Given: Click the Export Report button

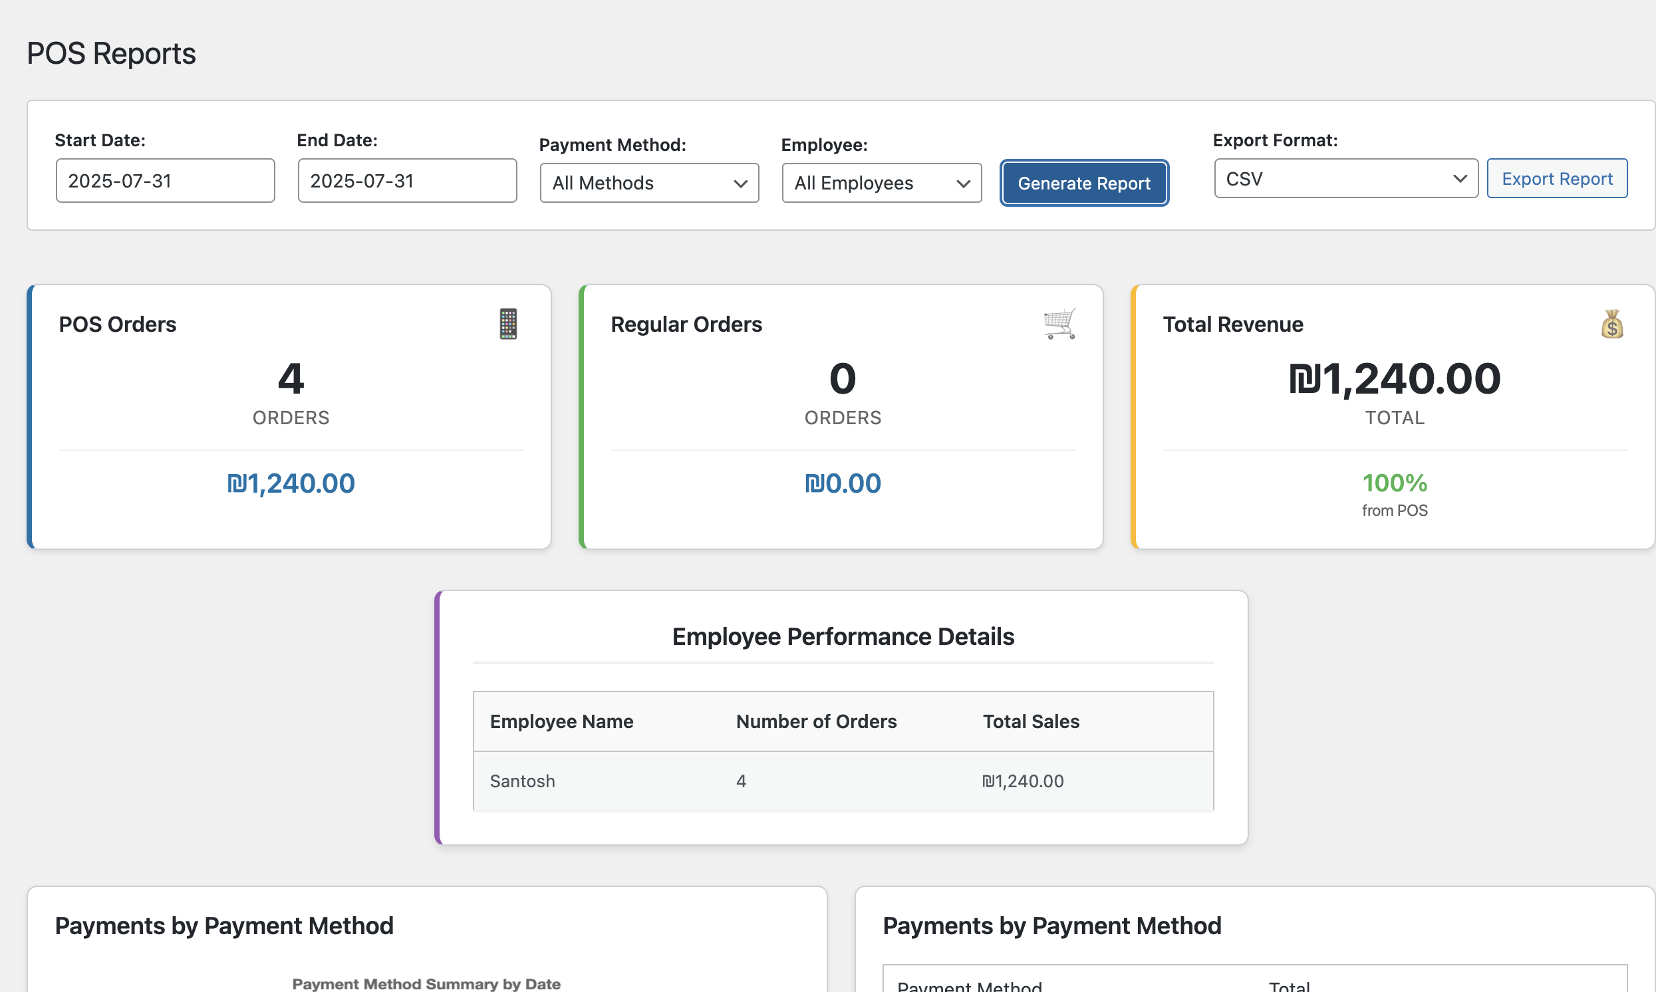Looking at the screenshot, I should click(x=1556, y=178).
